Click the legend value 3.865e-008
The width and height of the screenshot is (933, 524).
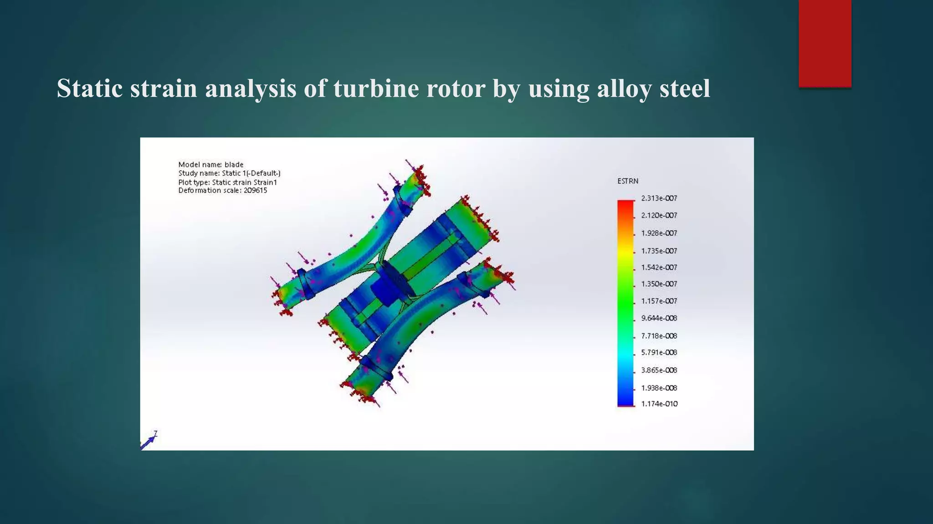[x=659, y=370]
